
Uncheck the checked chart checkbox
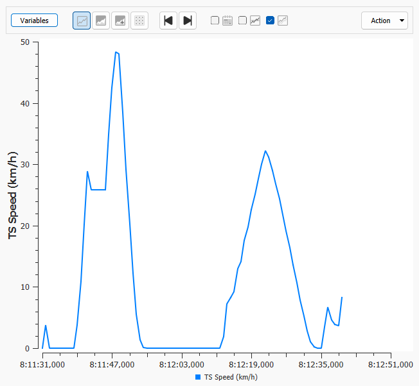[x=270, y=21]
